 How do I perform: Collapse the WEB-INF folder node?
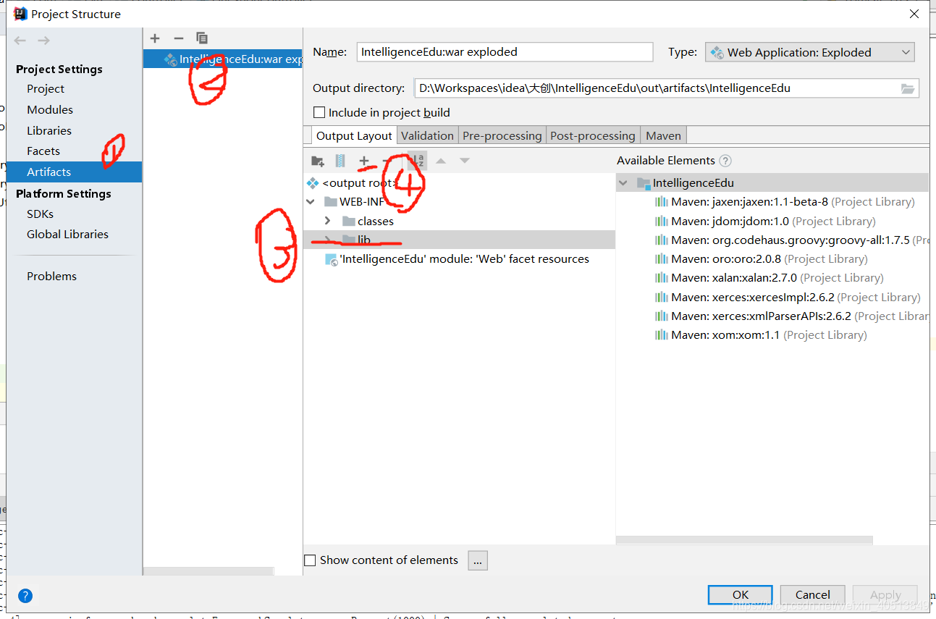311,202
